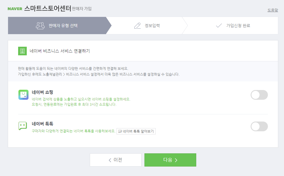This screenshot has width=284, height=176.
Task: Click the 스마트스토어센터 title text
Action: click(48, 8)
